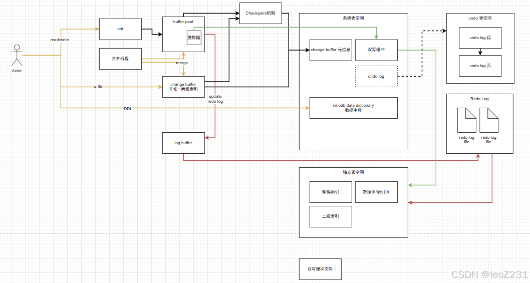Viewport: 530px width, 283px height.
Task: Select the change buffer 非唯一二级索引 box
Action: 183,87
